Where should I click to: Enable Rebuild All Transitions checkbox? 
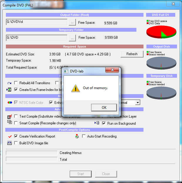[x=16, y=83]
